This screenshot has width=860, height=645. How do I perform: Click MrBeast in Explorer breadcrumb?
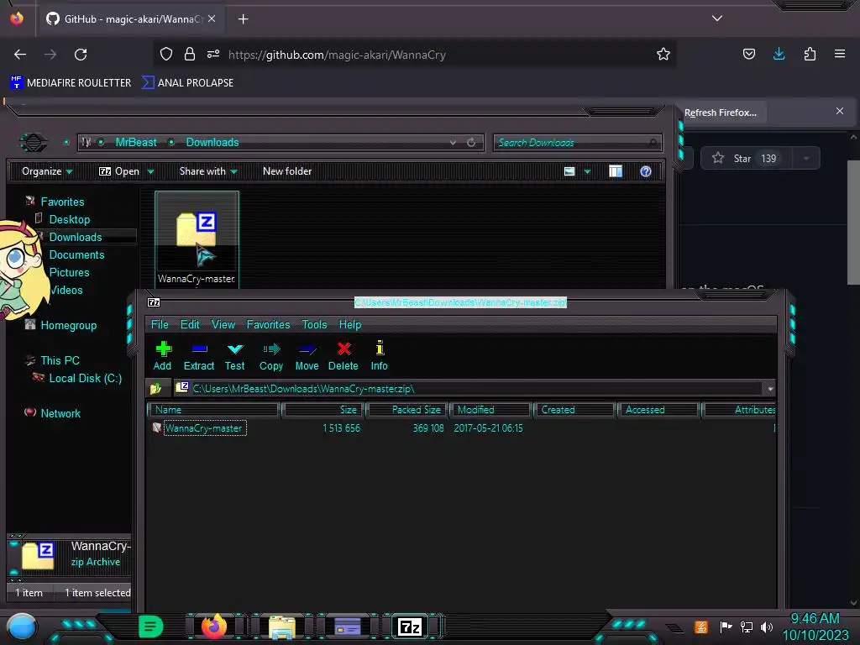[x=136, y=142]
